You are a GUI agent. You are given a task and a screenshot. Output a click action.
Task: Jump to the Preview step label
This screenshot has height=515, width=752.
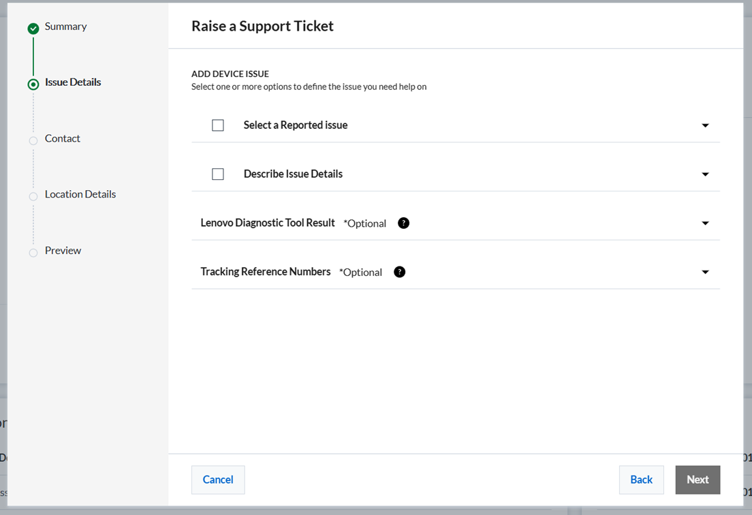[x=63, y=251]
